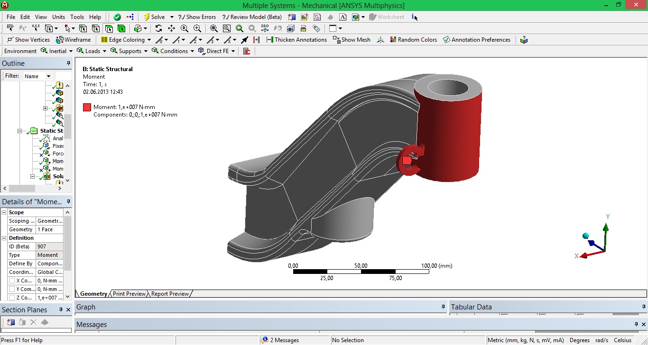Open the Units menu
This screenshot has height=345, width=648.
point(59,17)
